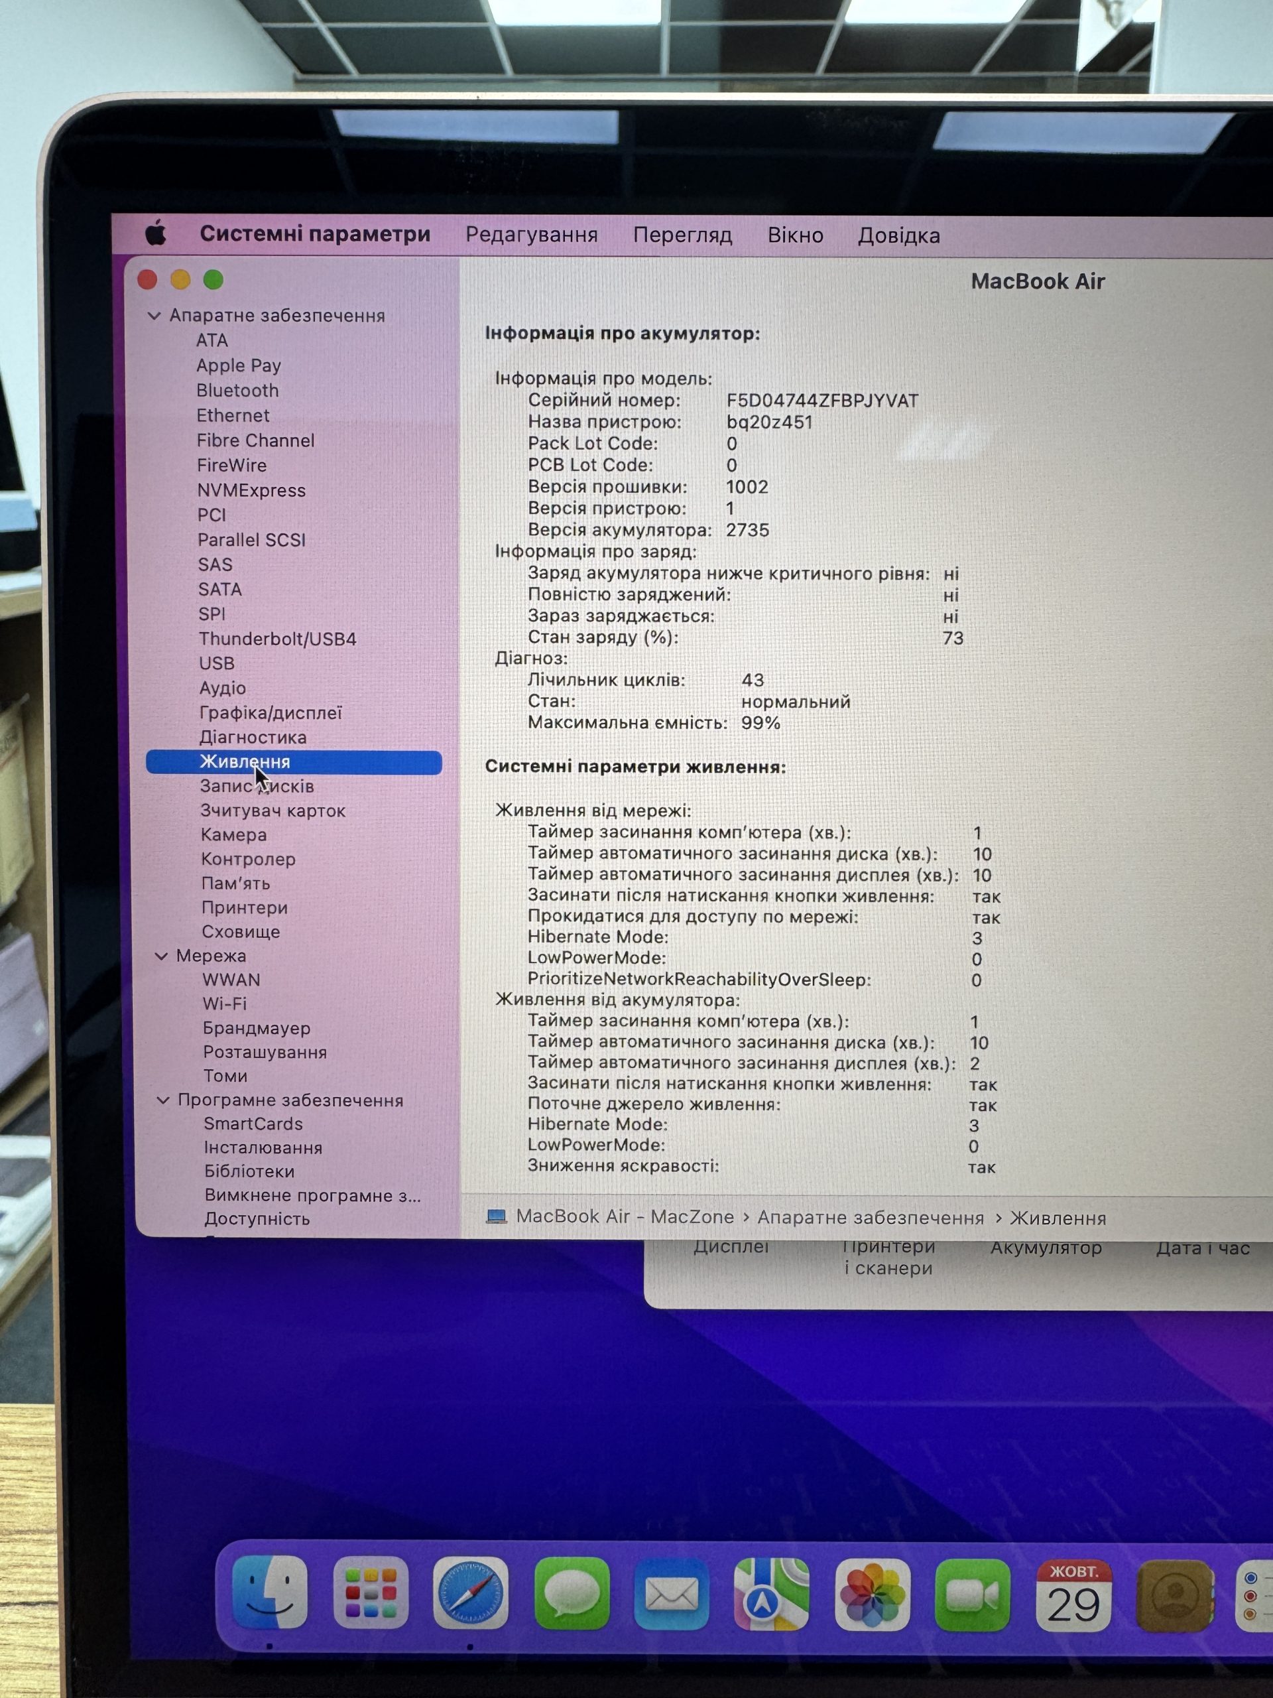Select Fibre Channel in the sidebar

[x=255, y=440]
